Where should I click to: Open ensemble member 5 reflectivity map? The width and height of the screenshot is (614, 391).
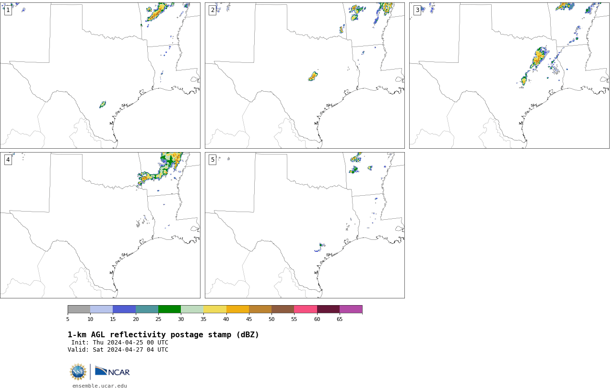[305, 225]
